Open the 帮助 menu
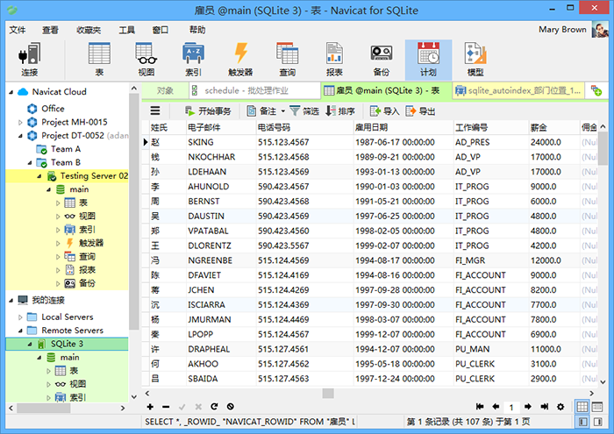 click(x=197, y=30)
